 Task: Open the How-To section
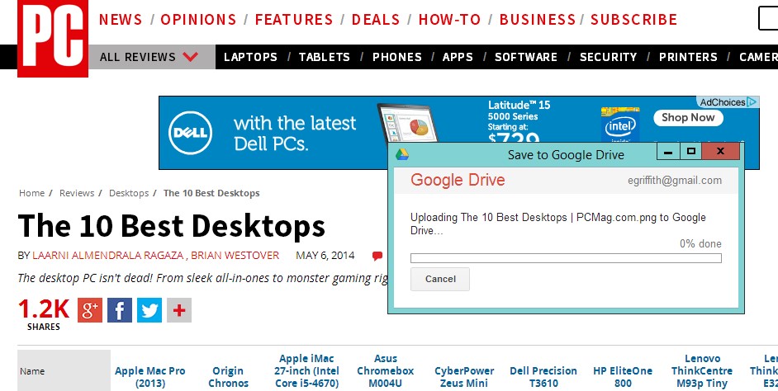(449, 19)
